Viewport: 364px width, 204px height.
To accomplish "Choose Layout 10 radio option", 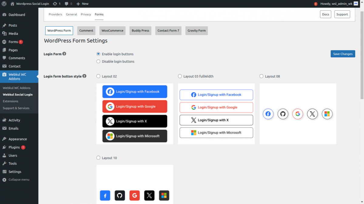I will tap(98, 158).
